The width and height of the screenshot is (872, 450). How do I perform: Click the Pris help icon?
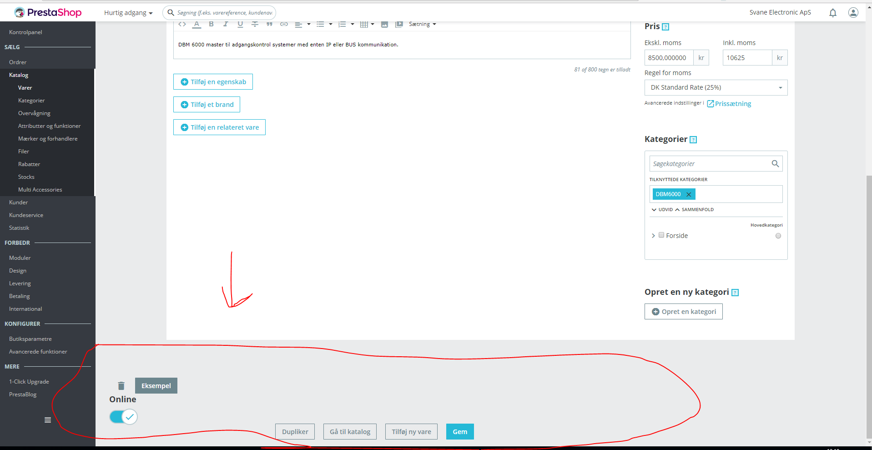click(665, 27)
